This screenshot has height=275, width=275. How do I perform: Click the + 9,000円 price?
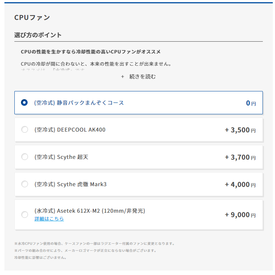click(240, 215)
